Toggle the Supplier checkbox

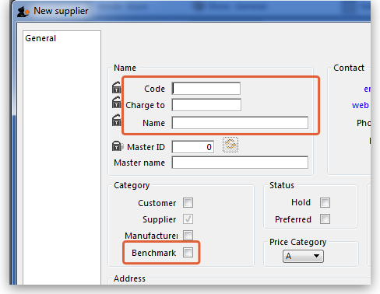tap(188, 219)
